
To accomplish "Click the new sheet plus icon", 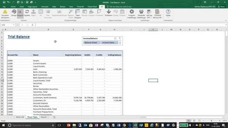I will tap(54, 117).
